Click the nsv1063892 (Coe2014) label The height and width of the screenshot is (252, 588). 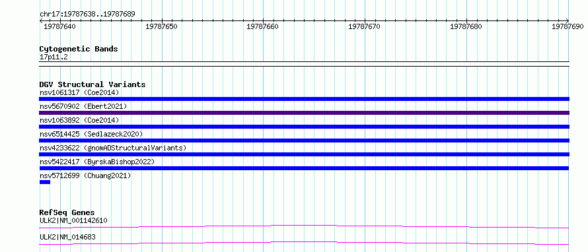point(79,120)
